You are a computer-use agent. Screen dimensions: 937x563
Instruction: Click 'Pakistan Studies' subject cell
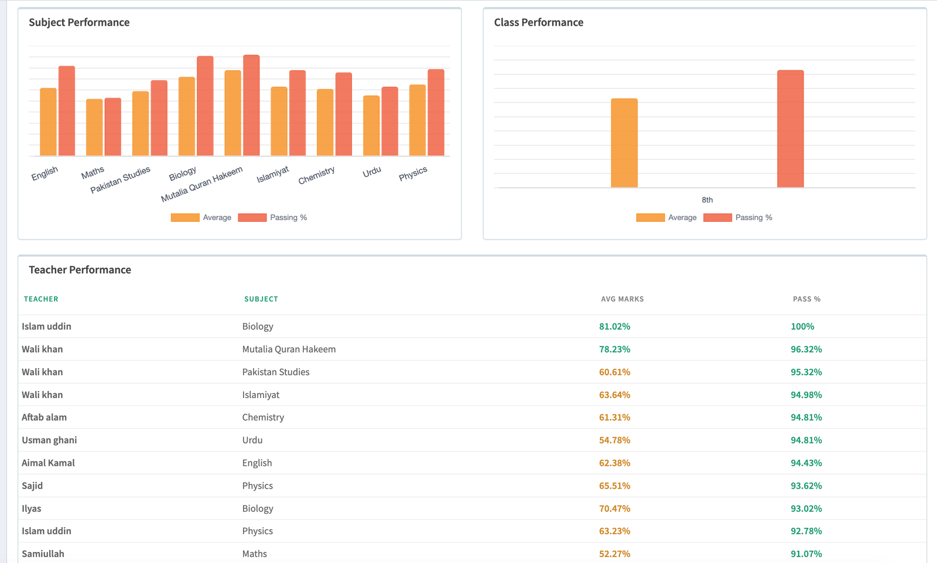click(x=276, y=372)
